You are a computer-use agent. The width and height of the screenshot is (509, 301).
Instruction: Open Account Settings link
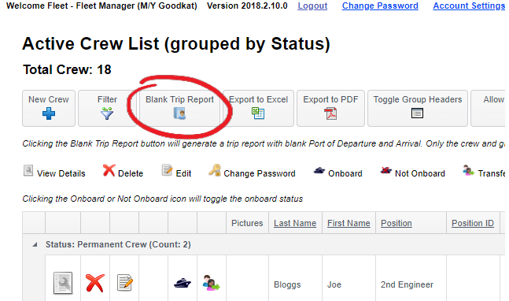[x=469, y=6]
